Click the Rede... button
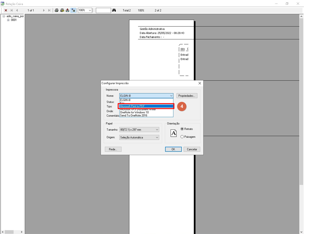Screen dimensions: 312x234 [x=113, y=149]
